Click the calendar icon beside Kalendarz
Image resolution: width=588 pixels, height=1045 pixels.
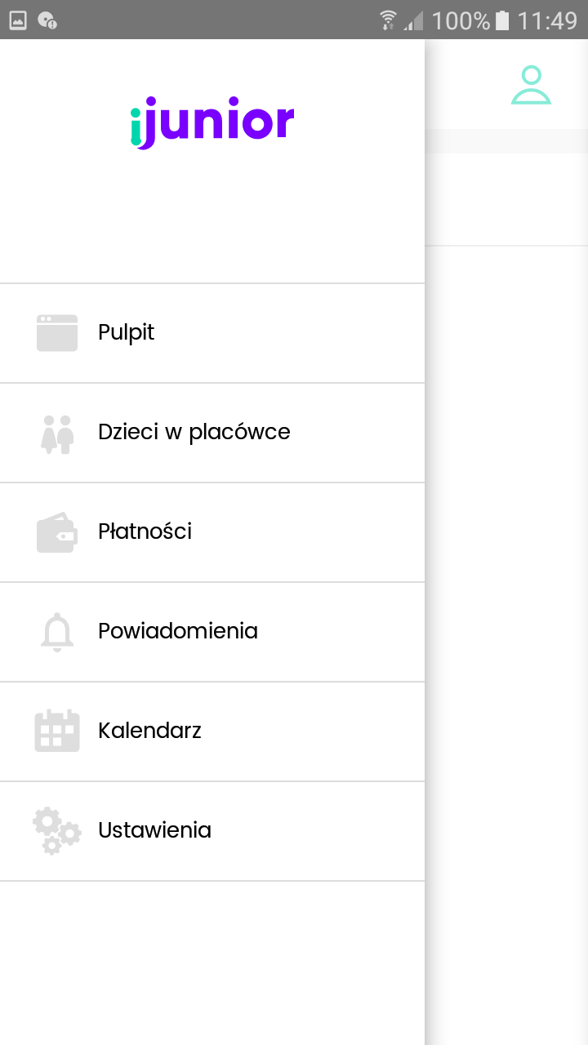point(57,731)
